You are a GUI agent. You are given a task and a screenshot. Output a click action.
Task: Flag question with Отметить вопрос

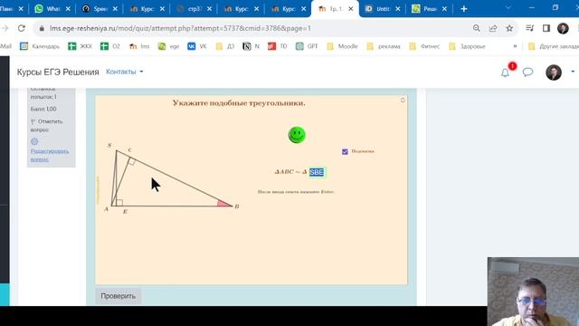46,125
